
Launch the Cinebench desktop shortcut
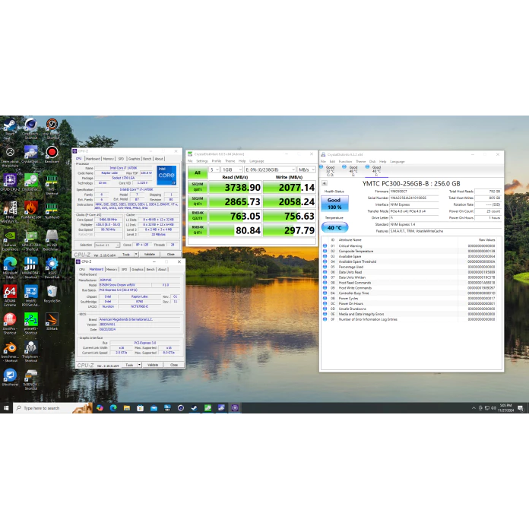click(30, 128)
